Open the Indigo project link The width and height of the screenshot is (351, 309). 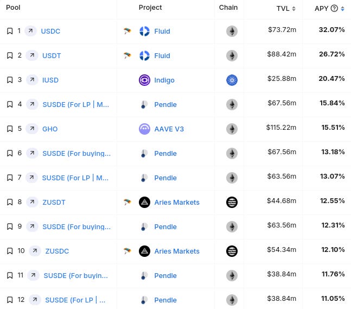tap(164, 80)
